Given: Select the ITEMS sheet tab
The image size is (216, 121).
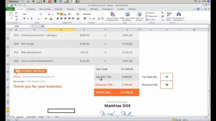Looking at the screenshot, I should pyautogui.click(x=41, y=117).
